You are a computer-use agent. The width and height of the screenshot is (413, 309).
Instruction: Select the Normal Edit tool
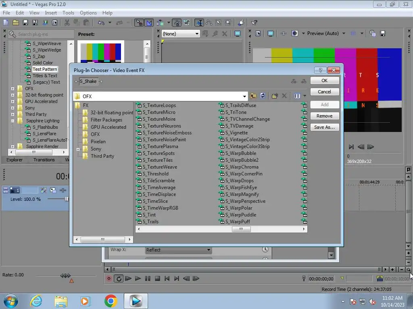coord(199,23)
